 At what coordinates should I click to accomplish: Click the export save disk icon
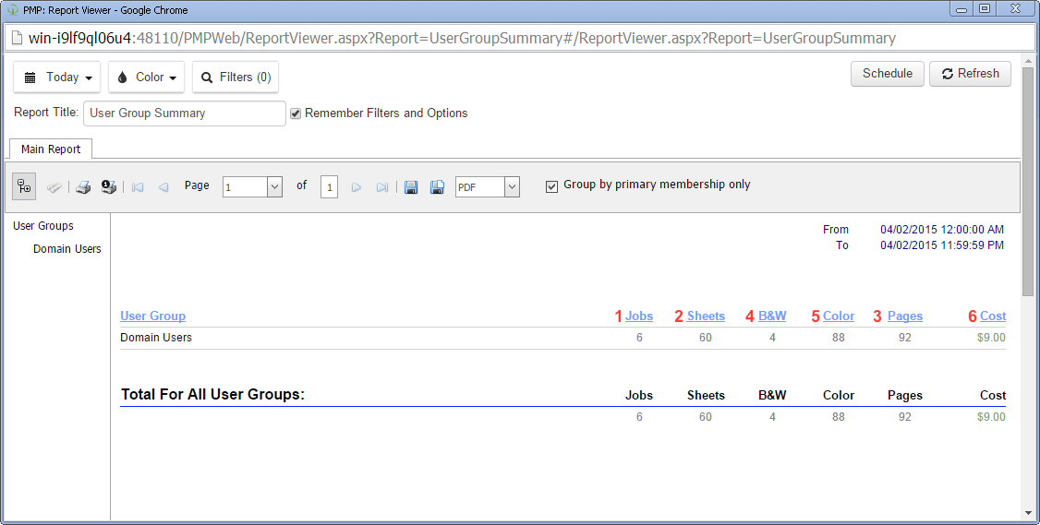[x=411, y=187]
